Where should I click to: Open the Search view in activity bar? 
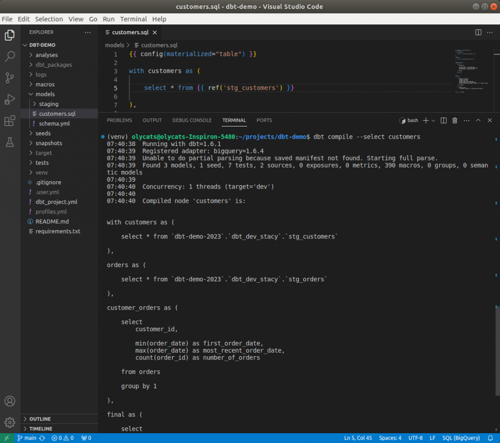(10, 57)
